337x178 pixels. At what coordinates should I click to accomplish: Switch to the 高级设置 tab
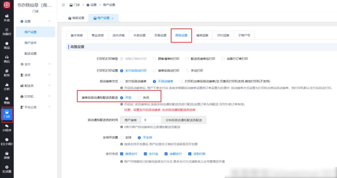[181, 35]
